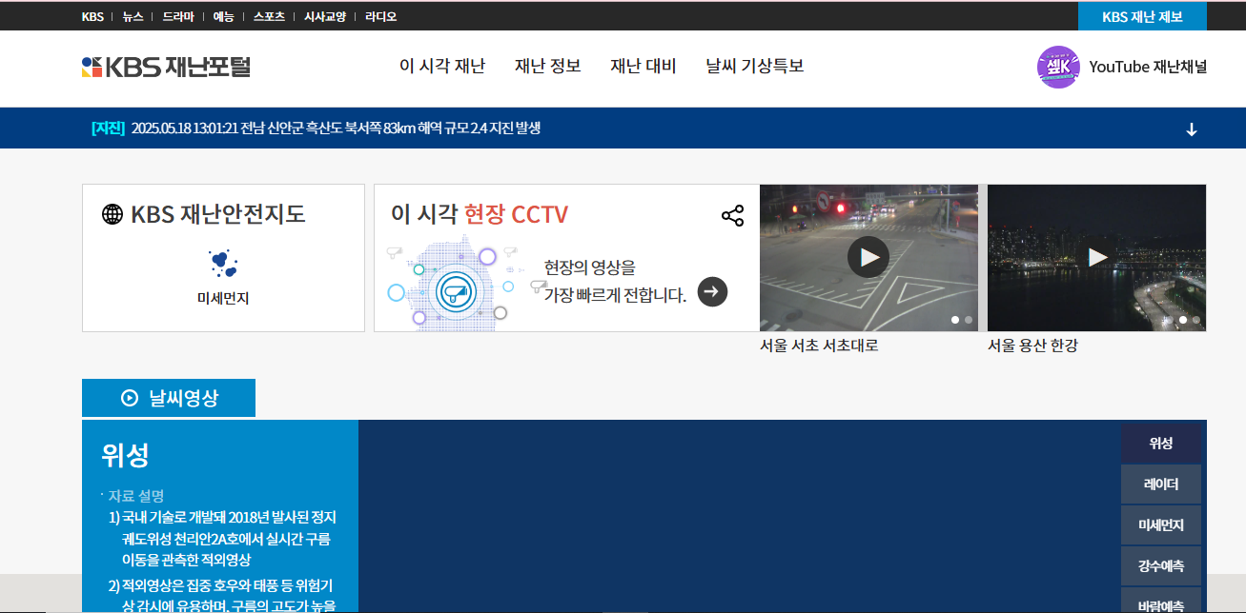
Task: Click the play icon in 날씨영상 header
Action: (x=130, y=398)
